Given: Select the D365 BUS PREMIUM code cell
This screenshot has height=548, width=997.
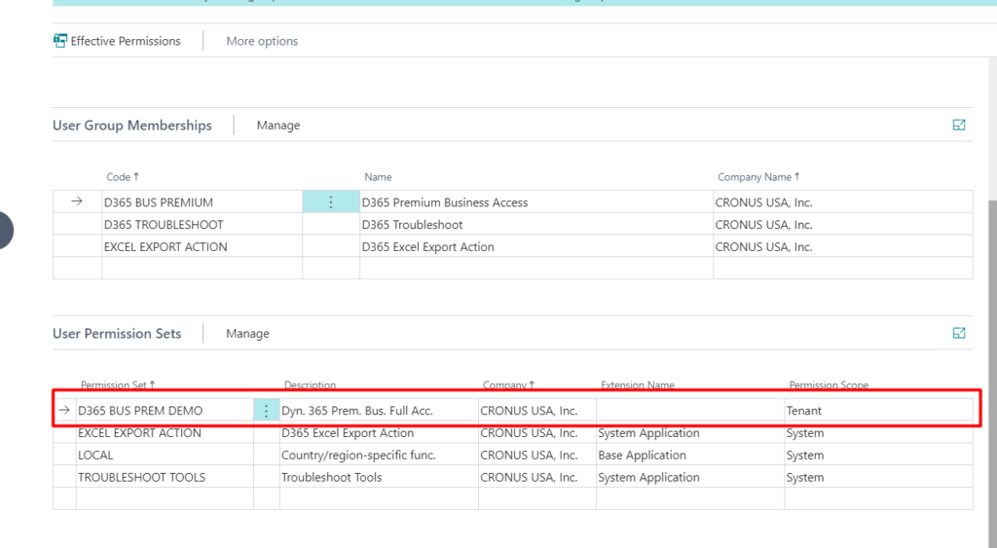Looking at the screenshot, I should coord(203,202).
